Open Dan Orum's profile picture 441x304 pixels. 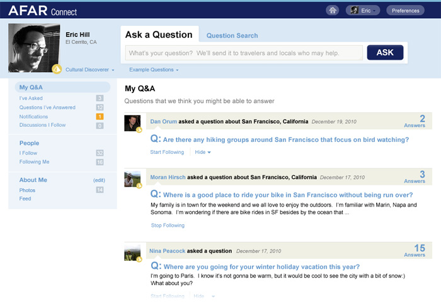[132, 122]
